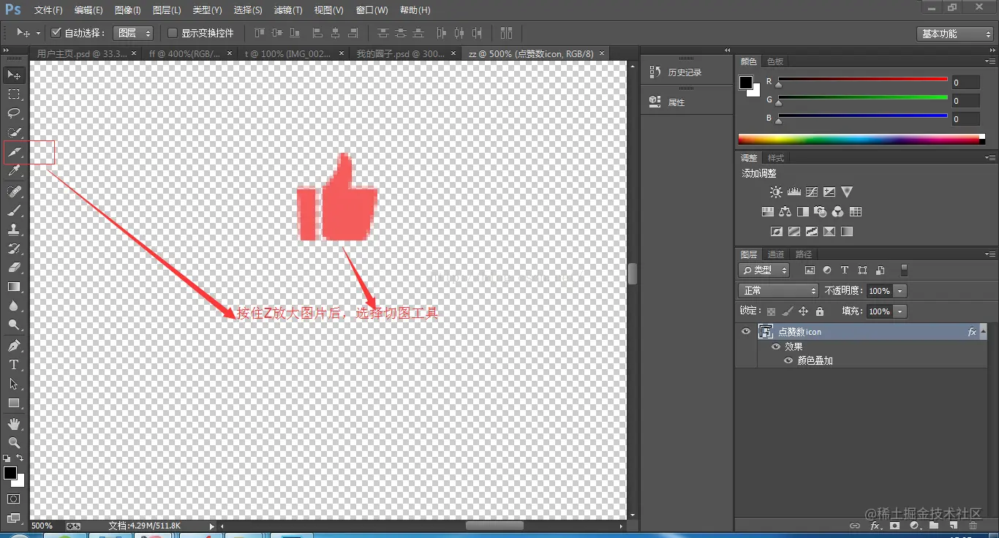This screenshot has height=538, width=999.
Task: Open the 类型 layer filter dropdown
Action: (x=764, y=270)
